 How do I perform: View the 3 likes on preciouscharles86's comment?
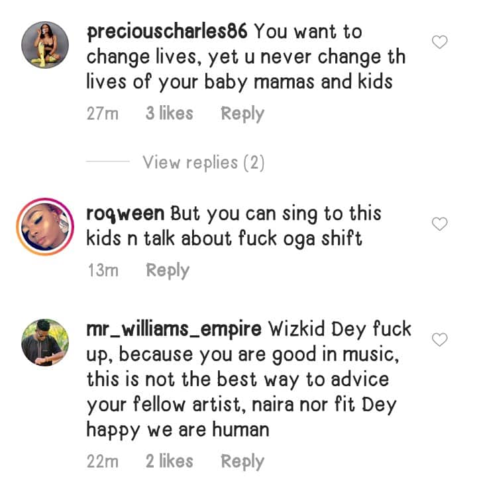click(x=170, y=114)
